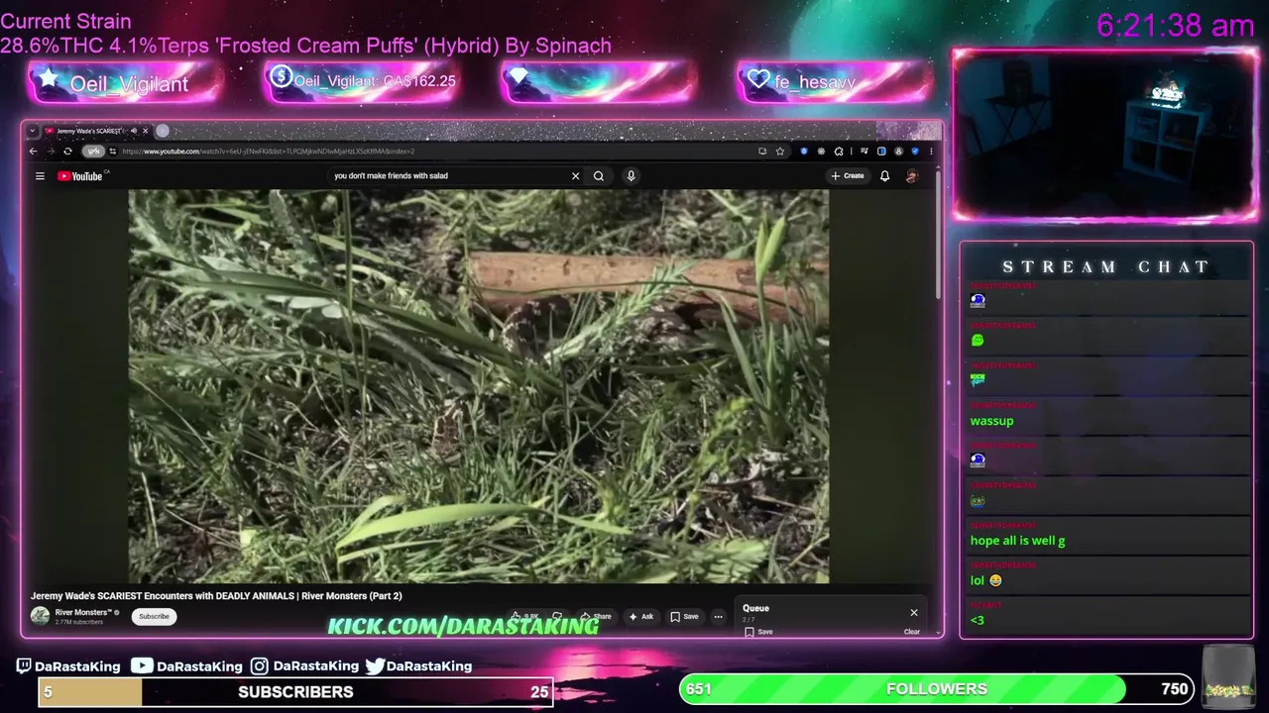Viewport: 1269px width, 713px height.
Task: Open a new browser tab
Action: click(x=163, y=131)
